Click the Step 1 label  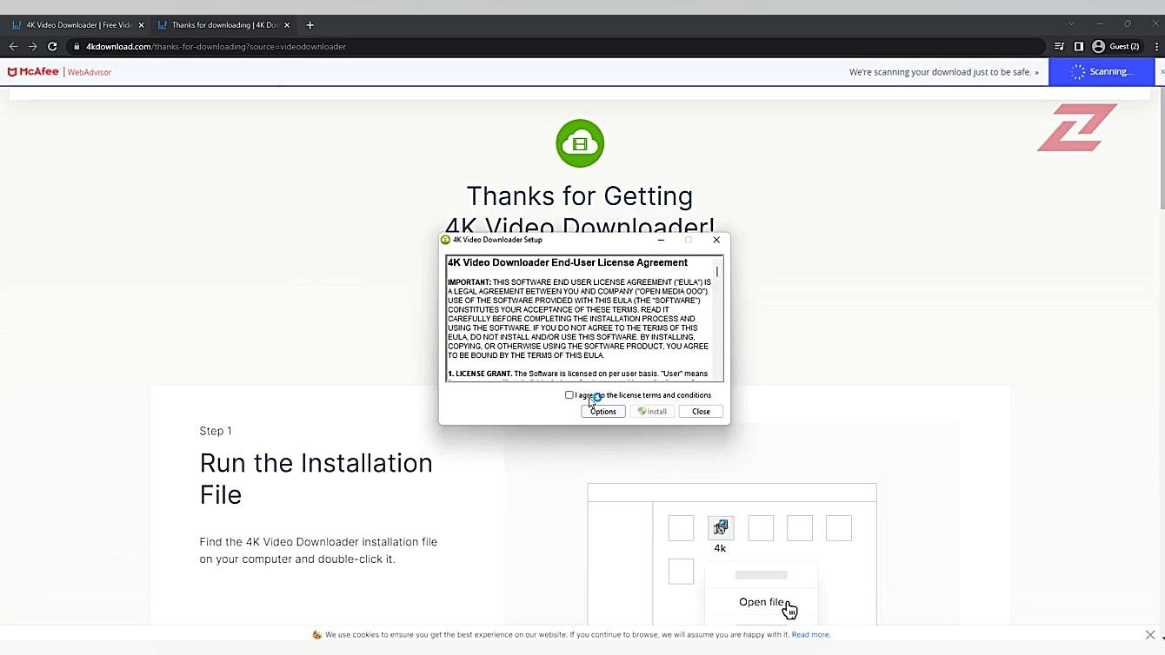[x=216, y=431]
